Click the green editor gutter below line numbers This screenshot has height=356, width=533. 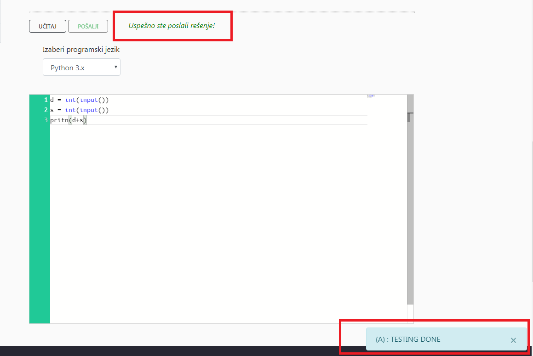pos(40,220)
